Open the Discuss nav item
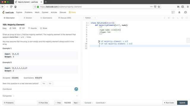Image resolution: width=190 pixels, height=106 pixels. click(x=63, y=12)
